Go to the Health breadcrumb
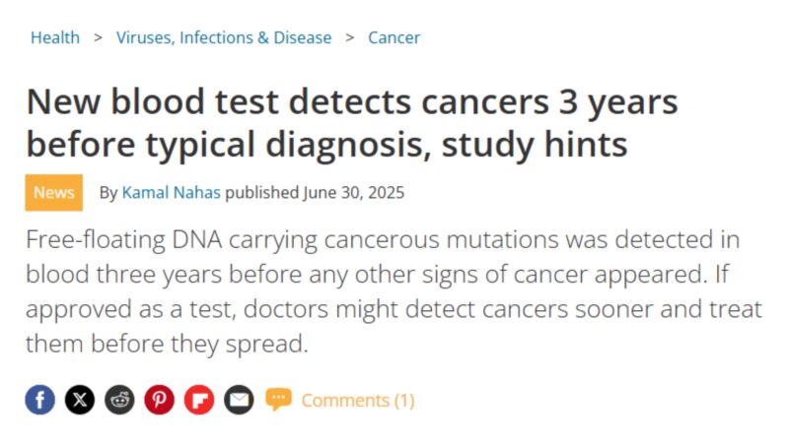This screenshot has height=443, width=789. (55, 37)
